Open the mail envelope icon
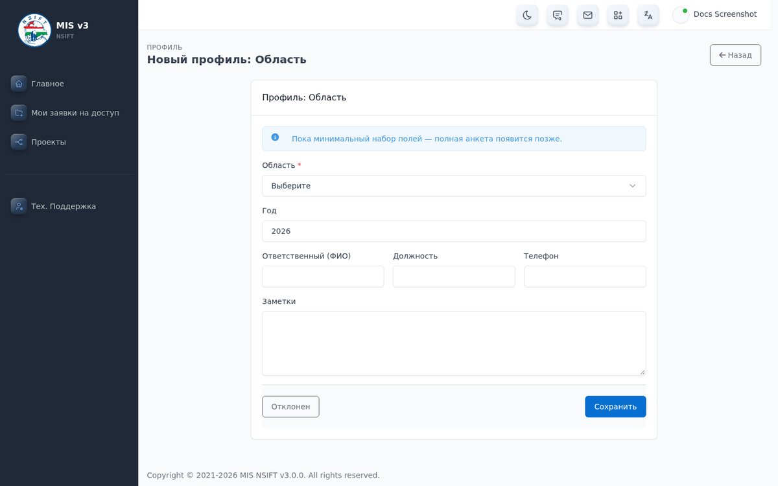 click(x=587, y=15)
